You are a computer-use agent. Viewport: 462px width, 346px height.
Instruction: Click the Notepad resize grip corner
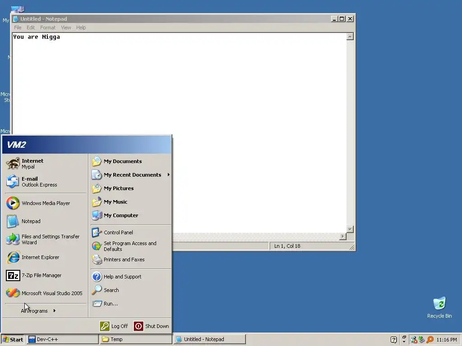pos(352,247)
